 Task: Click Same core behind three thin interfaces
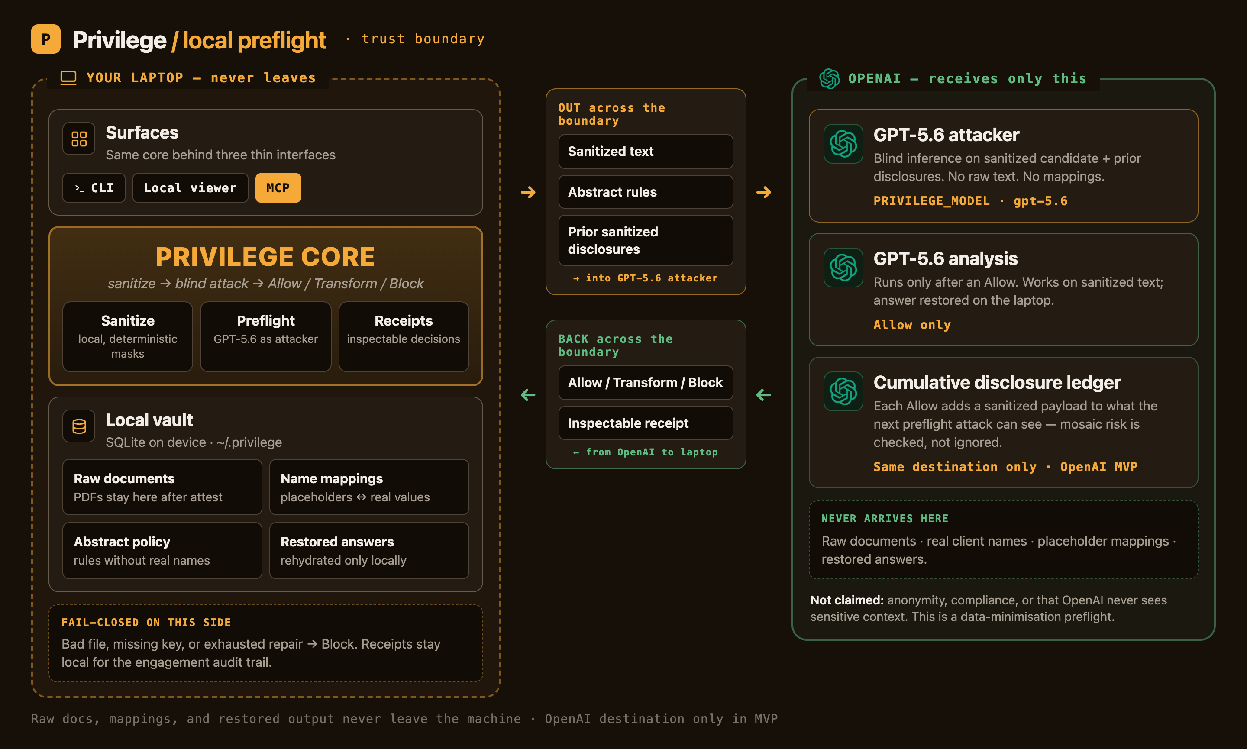(220, 155)
